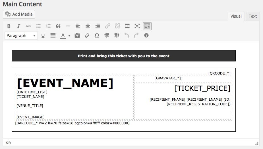Toggle italic formatting
The image size is (263, 149).
(x=19, y=26)
